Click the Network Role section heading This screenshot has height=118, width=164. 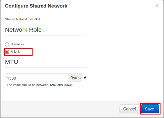pyautogui.click(x=23, y=30)
